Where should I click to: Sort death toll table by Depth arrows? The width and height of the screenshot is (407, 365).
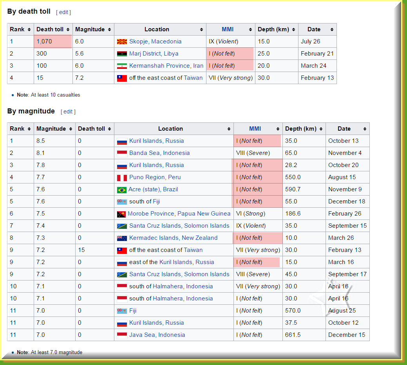[293, 30]
